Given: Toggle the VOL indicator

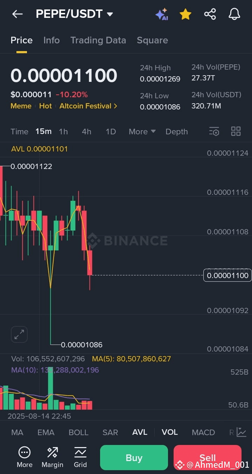Looking at the screenshot, I should (x=170, y=432).
